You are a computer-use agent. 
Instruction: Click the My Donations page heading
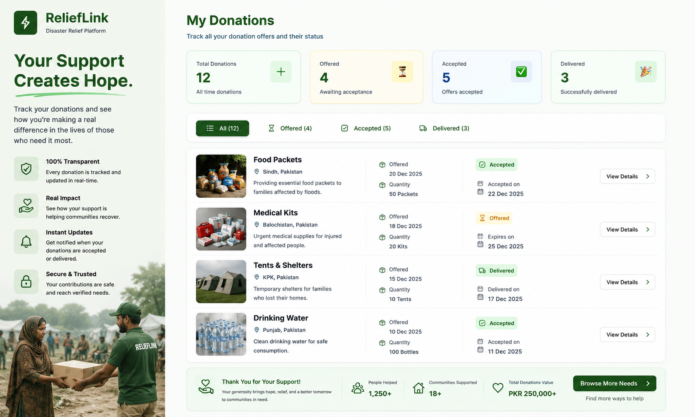[231, 21]
